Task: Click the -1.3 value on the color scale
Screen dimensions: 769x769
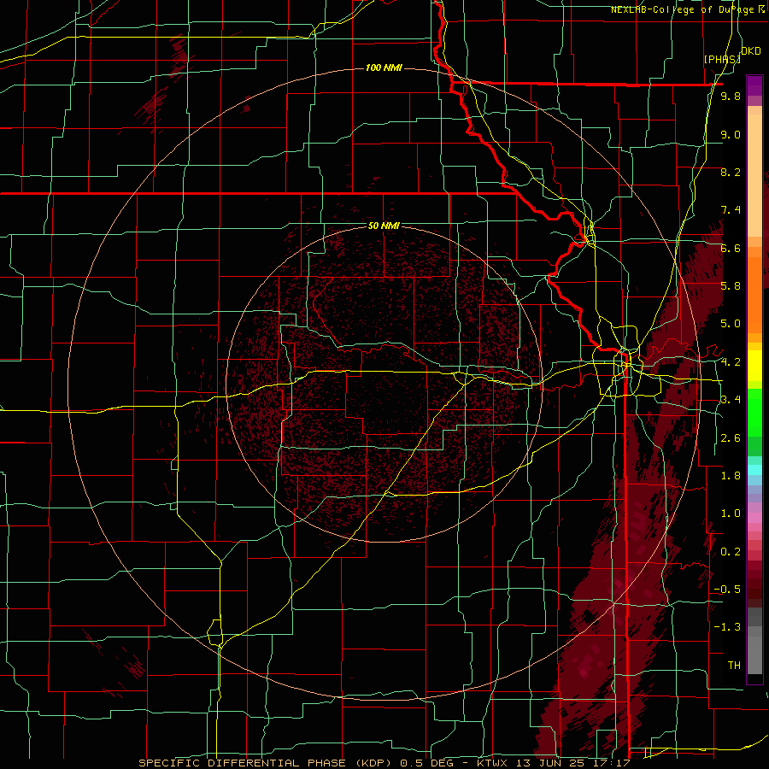Action: tap(727, 627)
